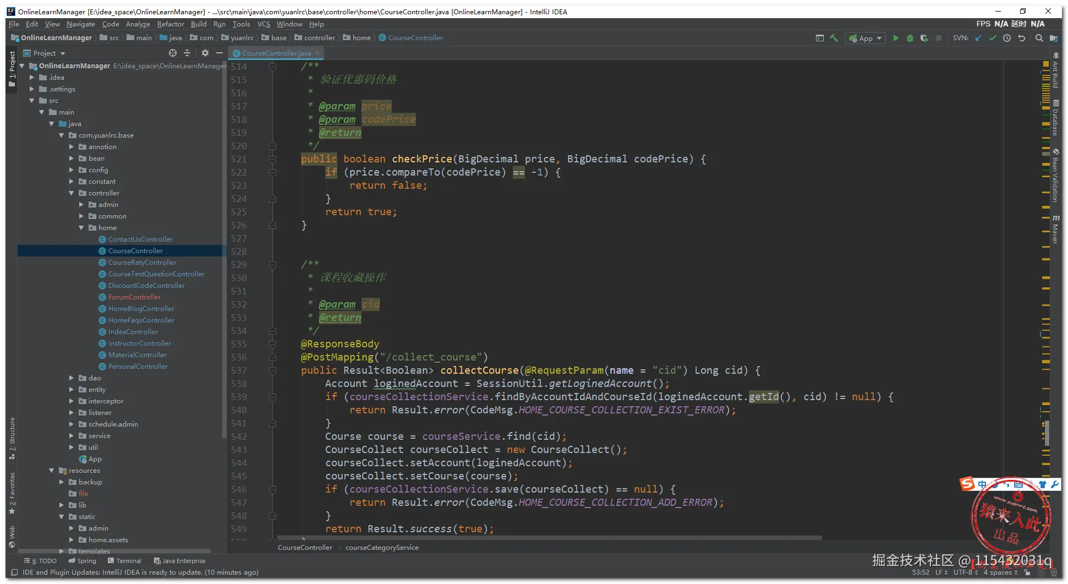The width and height of the screenshot is (1068, 584).
Task: Click the editor horizontal scrollbar
Action: point(549,538)
